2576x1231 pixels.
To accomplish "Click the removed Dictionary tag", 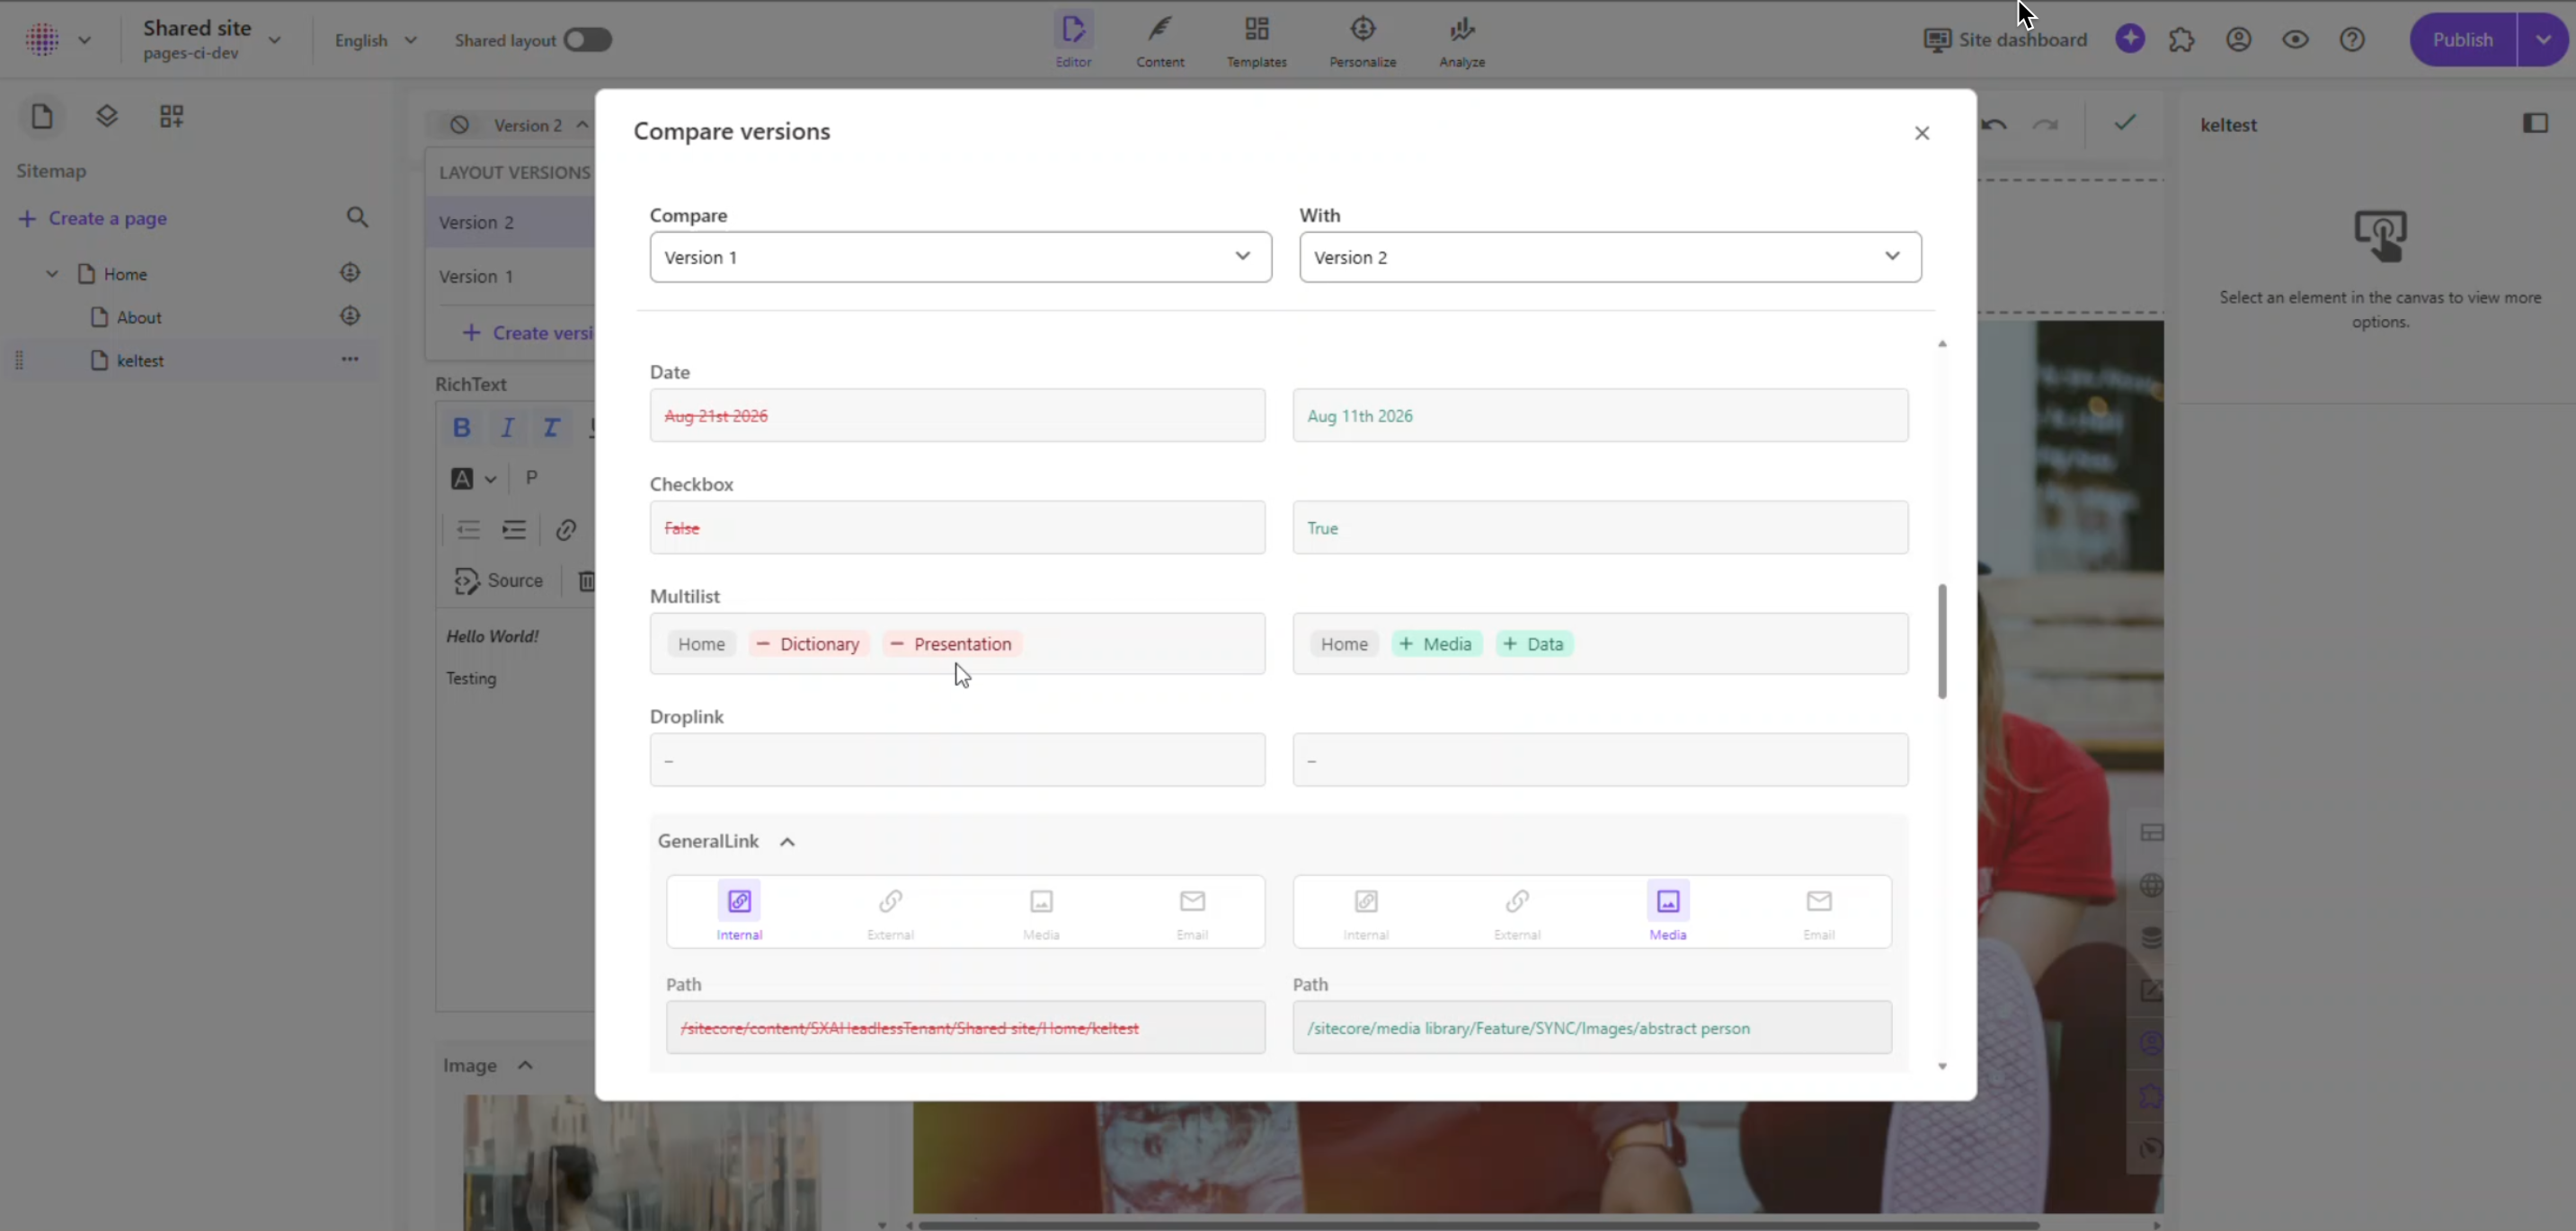I will 808,644.
